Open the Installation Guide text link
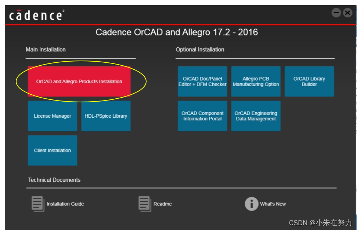Image resolution: width=357 pixels, height=230 pixels. click(65, 204)
